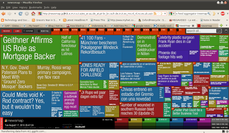Click the Less than 10 min ago filter

point(220,119)
